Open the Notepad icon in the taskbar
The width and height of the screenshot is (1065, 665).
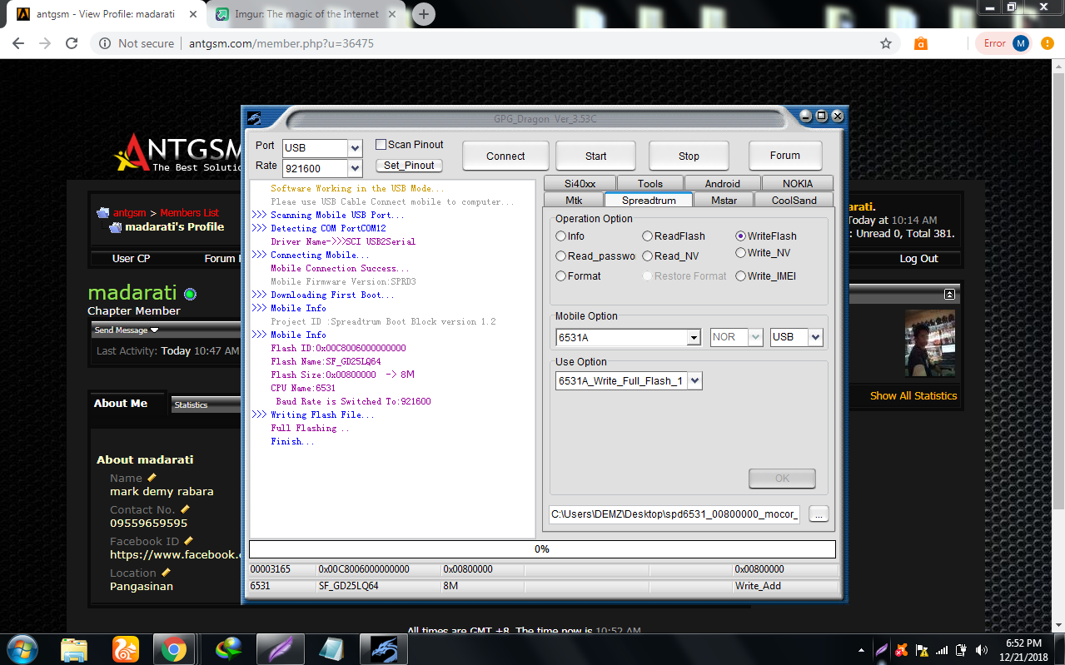click(331, 649)
